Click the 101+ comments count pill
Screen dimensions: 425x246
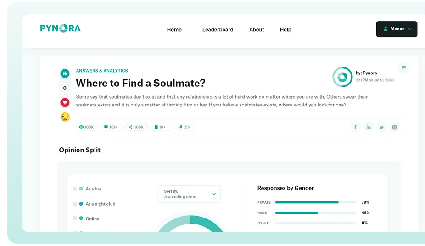click(111, 127)
